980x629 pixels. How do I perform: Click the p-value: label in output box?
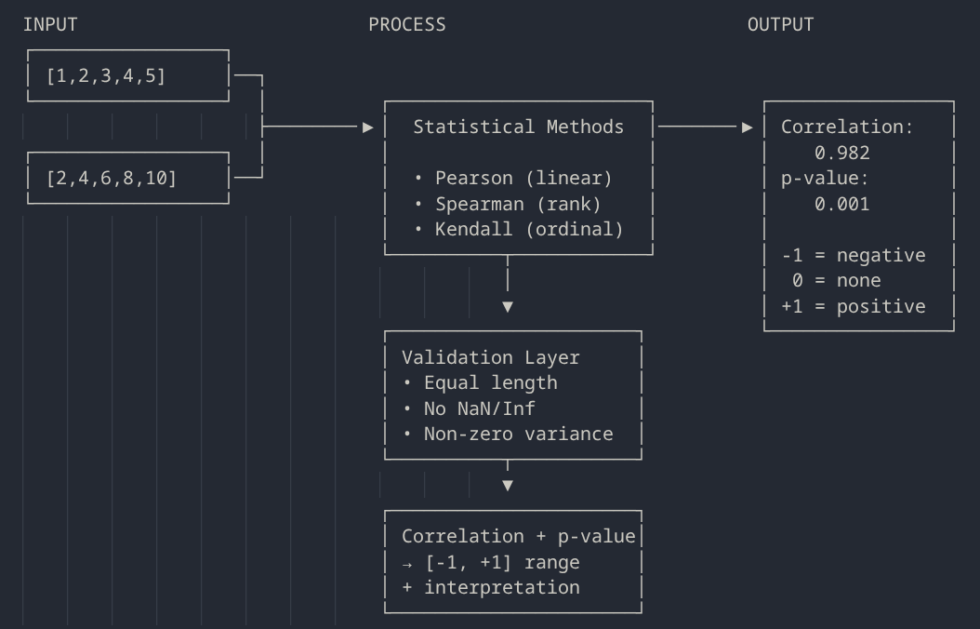pos(825,179)
